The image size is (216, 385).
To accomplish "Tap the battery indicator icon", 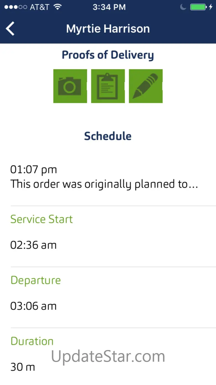I will point(198,7).
